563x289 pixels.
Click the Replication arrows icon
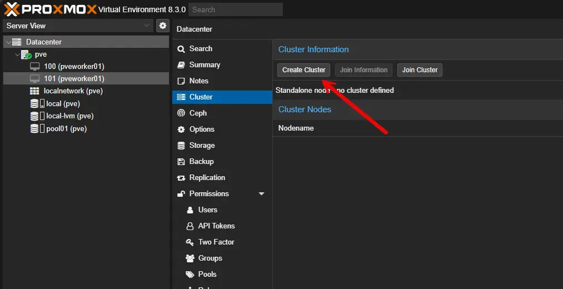pyautogui.click(x=181, y=178)
